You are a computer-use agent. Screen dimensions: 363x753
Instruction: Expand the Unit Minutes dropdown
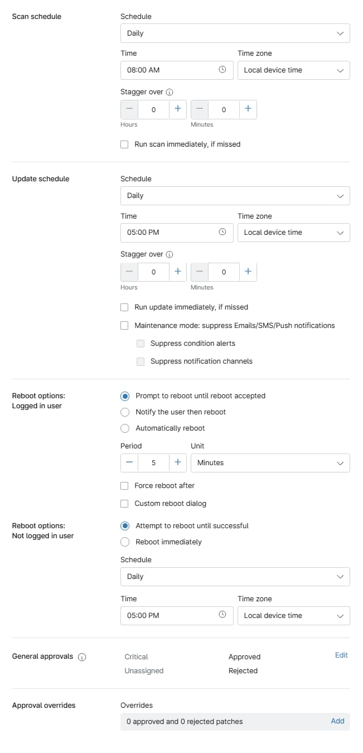270,463
